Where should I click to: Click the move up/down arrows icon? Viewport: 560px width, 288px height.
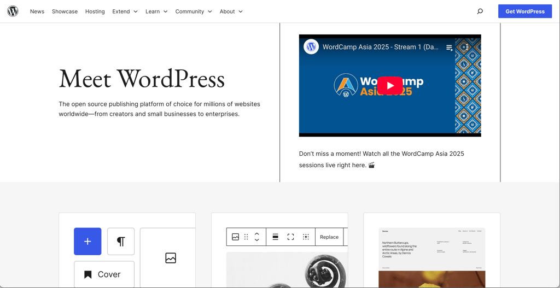click(x=257, y=237)
